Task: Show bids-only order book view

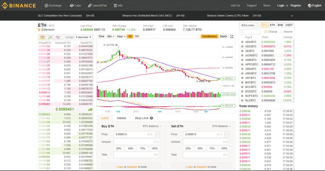Action: tap(50, 38)
